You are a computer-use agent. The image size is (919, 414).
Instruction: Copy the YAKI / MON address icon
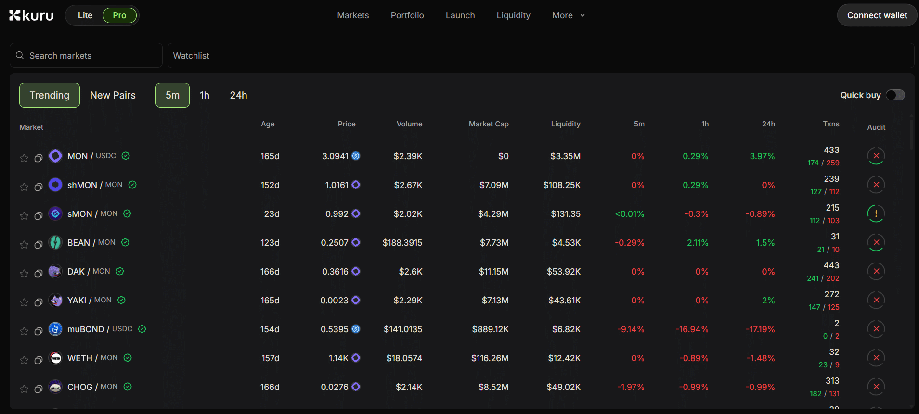(x=39, y=302)
